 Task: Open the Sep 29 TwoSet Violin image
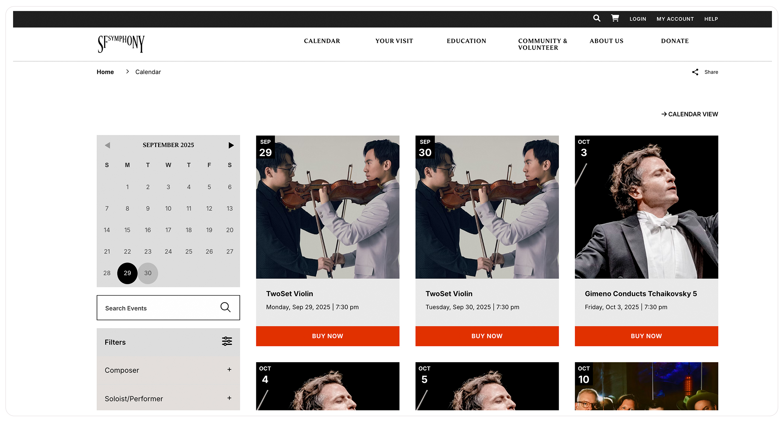(327, 207)
